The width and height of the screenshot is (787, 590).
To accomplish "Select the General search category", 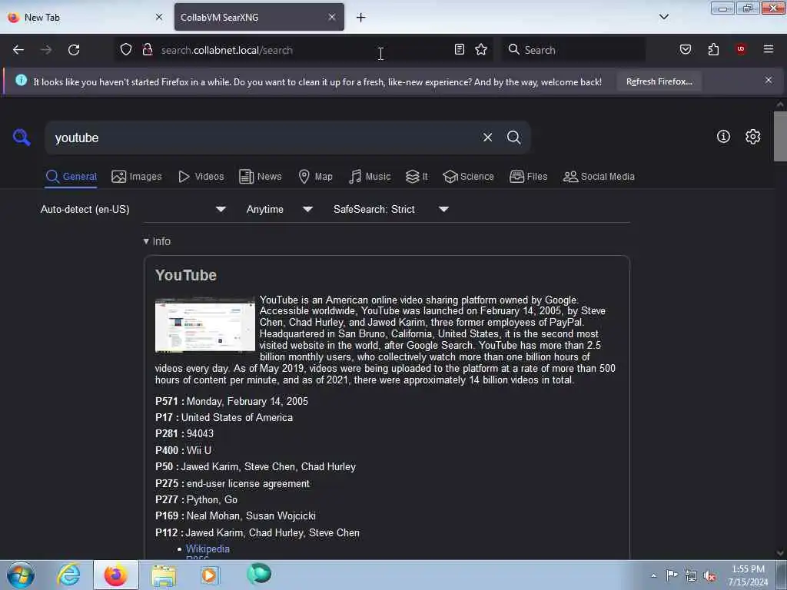I will [x=71, y=177].
